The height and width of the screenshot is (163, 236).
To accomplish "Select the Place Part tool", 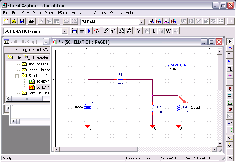I will point(230,48).
